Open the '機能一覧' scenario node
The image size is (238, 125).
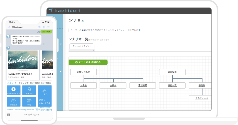172,85
